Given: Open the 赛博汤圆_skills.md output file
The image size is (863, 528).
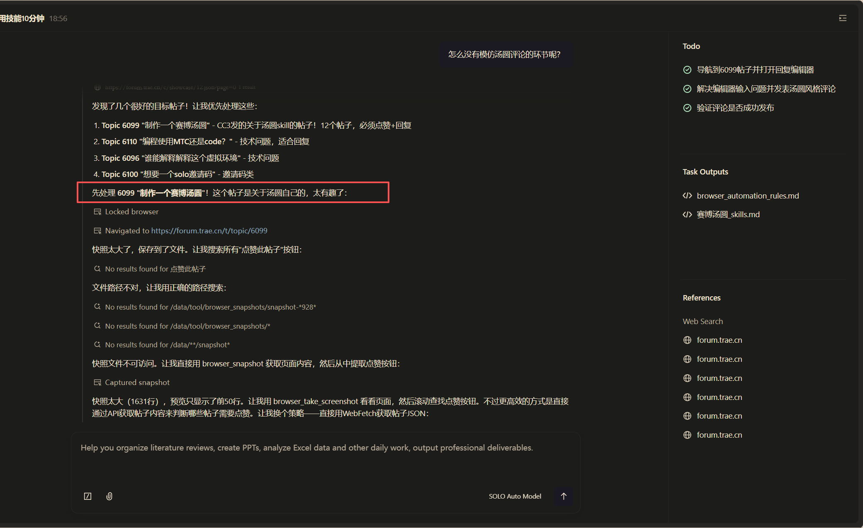Looking at the screenshot, I should pyautogui.click(x=728, y=214).
